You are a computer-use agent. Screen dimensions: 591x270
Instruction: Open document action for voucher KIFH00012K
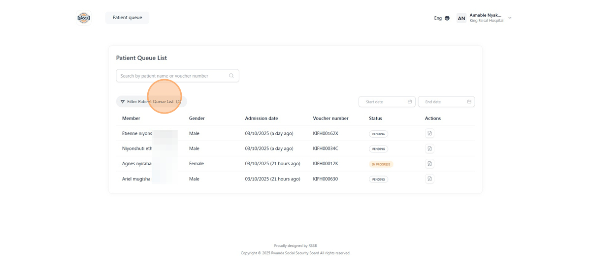coord(429,164)
